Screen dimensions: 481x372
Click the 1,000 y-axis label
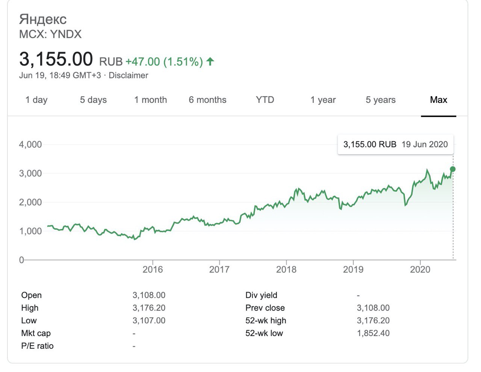point(30,231)
